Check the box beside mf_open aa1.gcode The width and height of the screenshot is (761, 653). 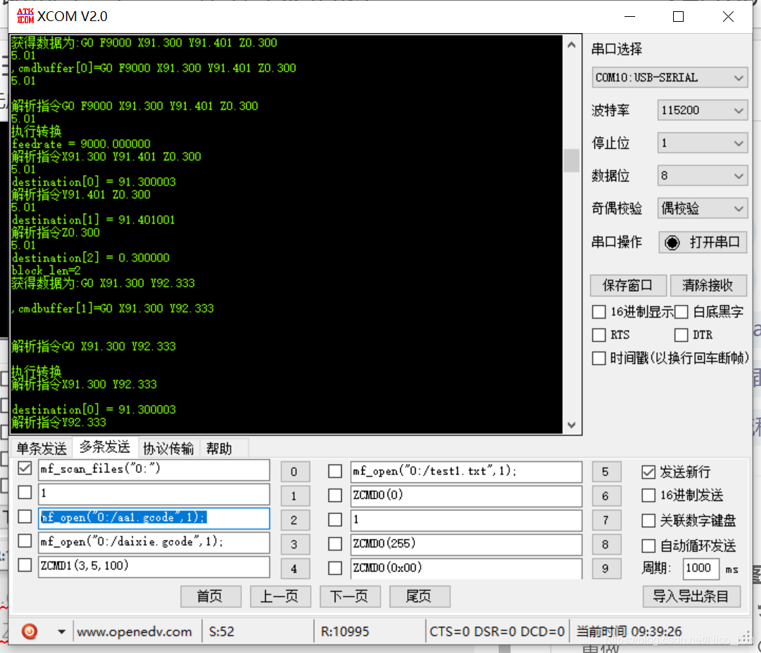25,517
